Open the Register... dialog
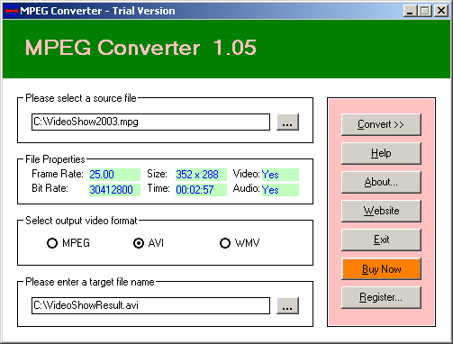 381,297
